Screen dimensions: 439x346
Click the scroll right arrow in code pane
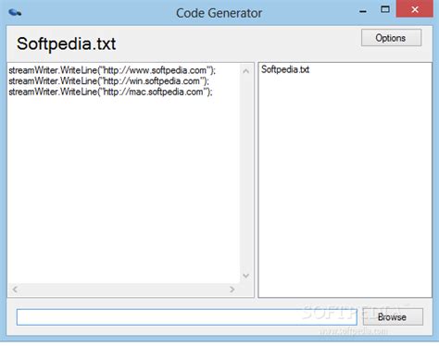232,290
